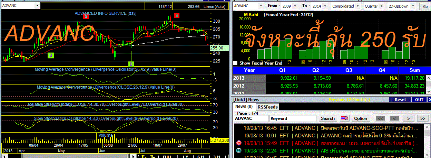Screen dimensions: 431x158
Task: Open the red 19/08/13 15:49 news item
Action: 329,143
